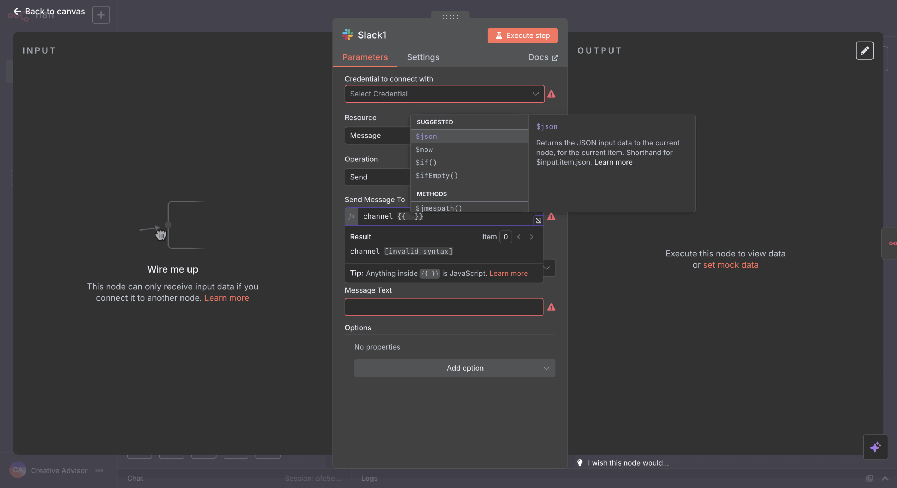Click Back to canvas
897x488 pixels.
[x=49, y=11]
